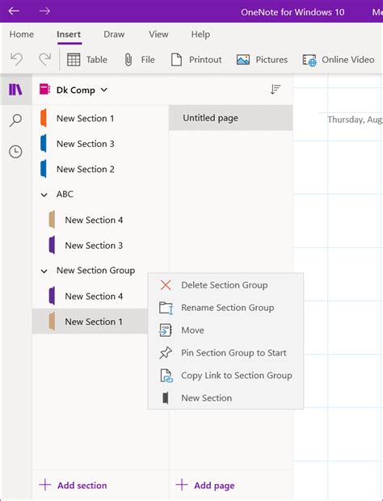Open the Help tab
The width and height of the screenshot is (383, 501).
[x=200, y=34]
